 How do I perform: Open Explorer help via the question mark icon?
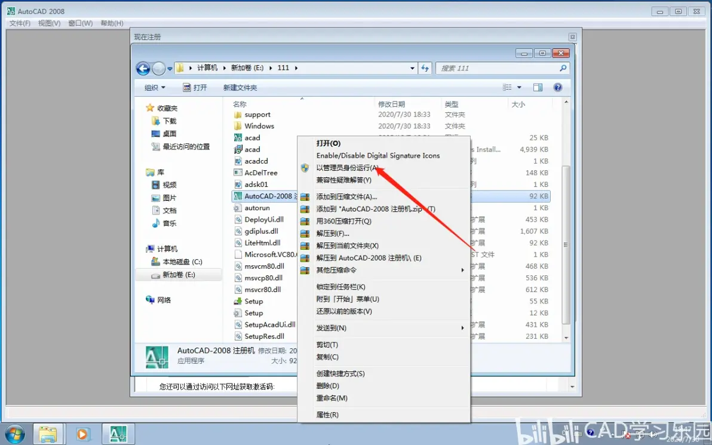[x=558, y=87]
